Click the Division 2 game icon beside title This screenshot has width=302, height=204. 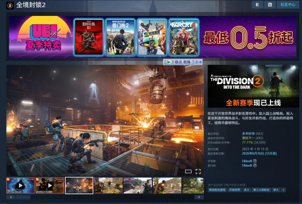(10, 6)
